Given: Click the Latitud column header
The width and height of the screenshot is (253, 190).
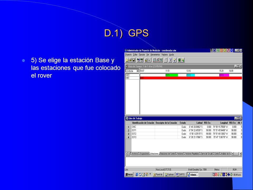Looking at the screenshot, I should click(x=195, y=123).
